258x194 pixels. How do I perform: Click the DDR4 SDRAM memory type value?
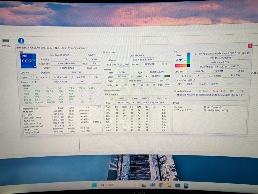point(157,72)
